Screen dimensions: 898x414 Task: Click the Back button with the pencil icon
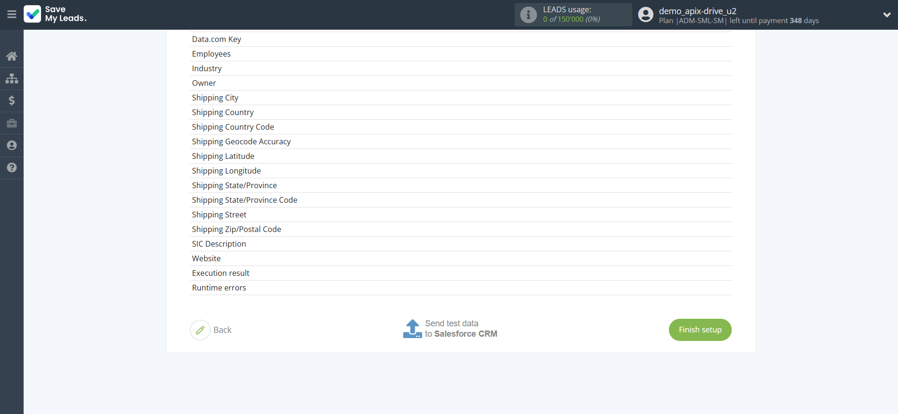tap(211, 330)
